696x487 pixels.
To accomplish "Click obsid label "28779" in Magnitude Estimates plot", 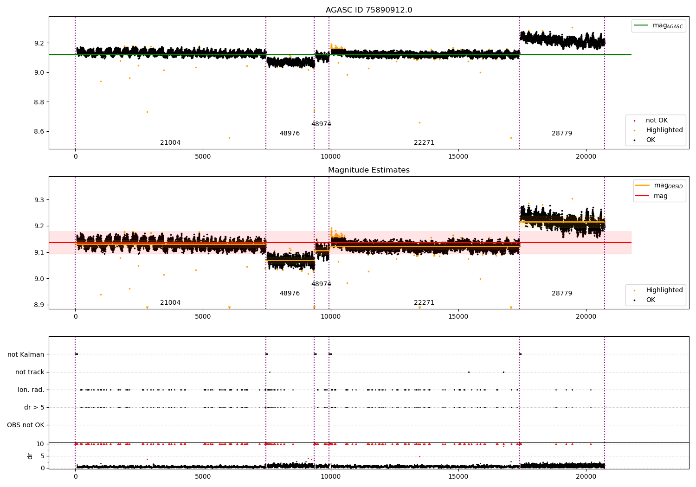I will (x=562, y=294).
